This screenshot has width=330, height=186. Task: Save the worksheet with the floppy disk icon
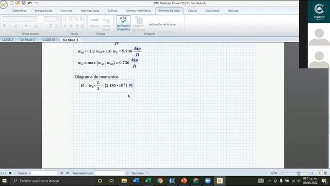[x=24, y=3]
